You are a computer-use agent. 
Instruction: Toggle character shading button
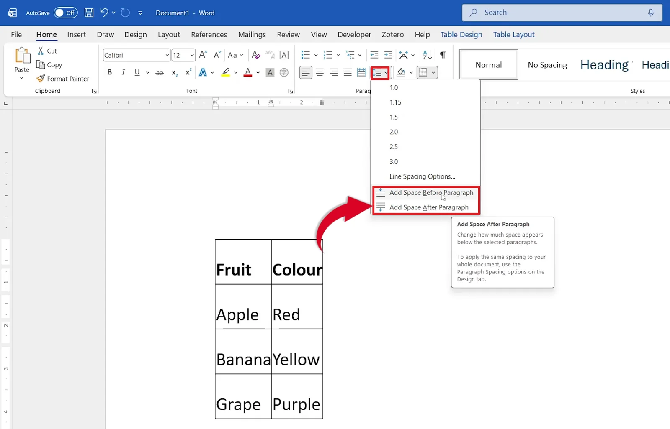pyautogui.click(x=270, y=72)
